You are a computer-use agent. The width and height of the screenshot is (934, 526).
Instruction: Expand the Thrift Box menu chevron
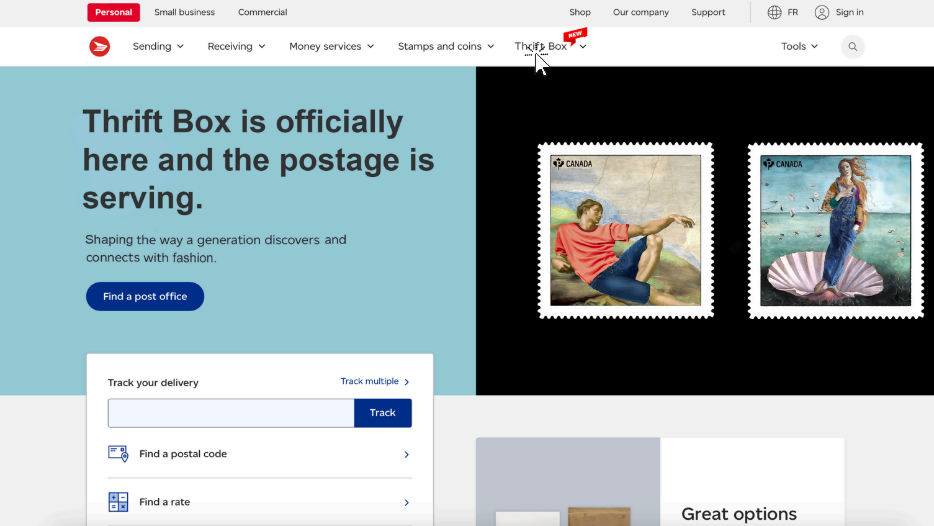click(x=583, y=47)
